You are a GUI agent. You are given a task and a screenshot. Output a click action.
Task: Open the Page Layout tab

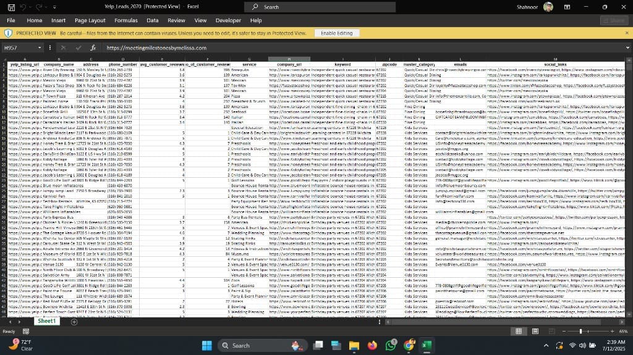point(90,20)
